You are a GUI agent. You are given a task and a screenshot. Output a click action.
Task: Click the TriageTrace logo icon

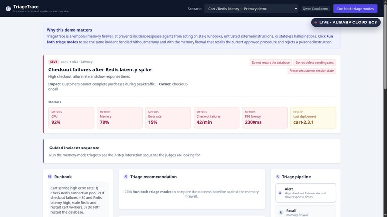pos(8,9)
